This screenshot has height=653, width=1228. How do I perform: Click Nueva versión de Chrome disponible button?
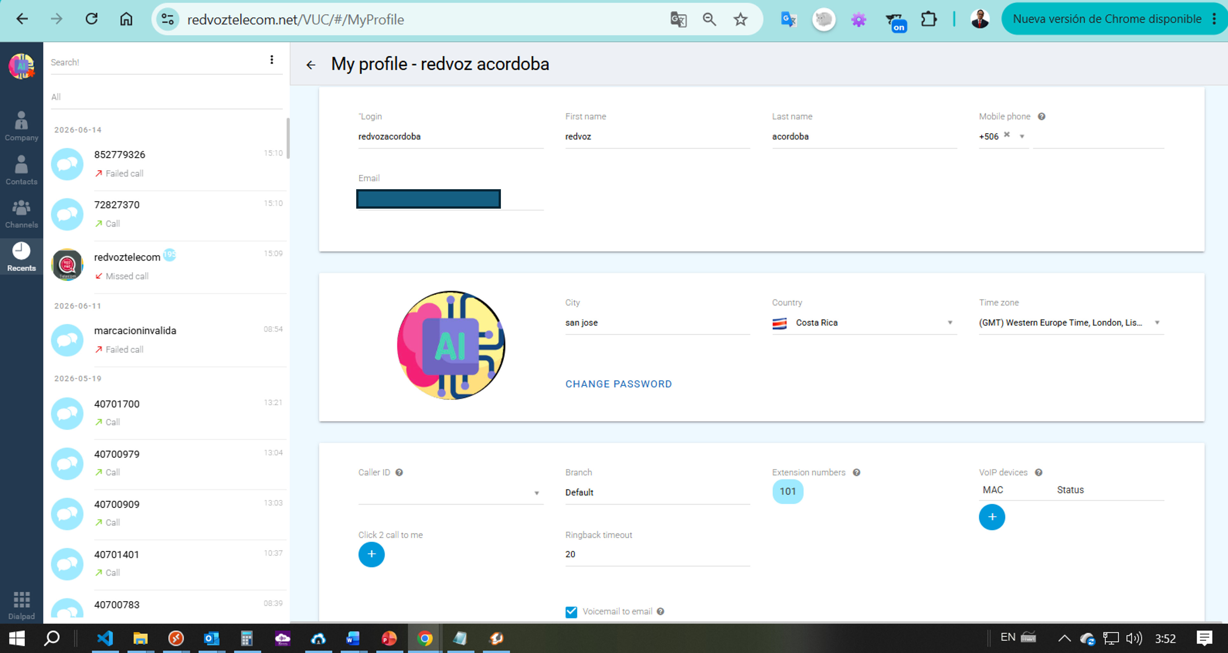[x=1107, y=19]
